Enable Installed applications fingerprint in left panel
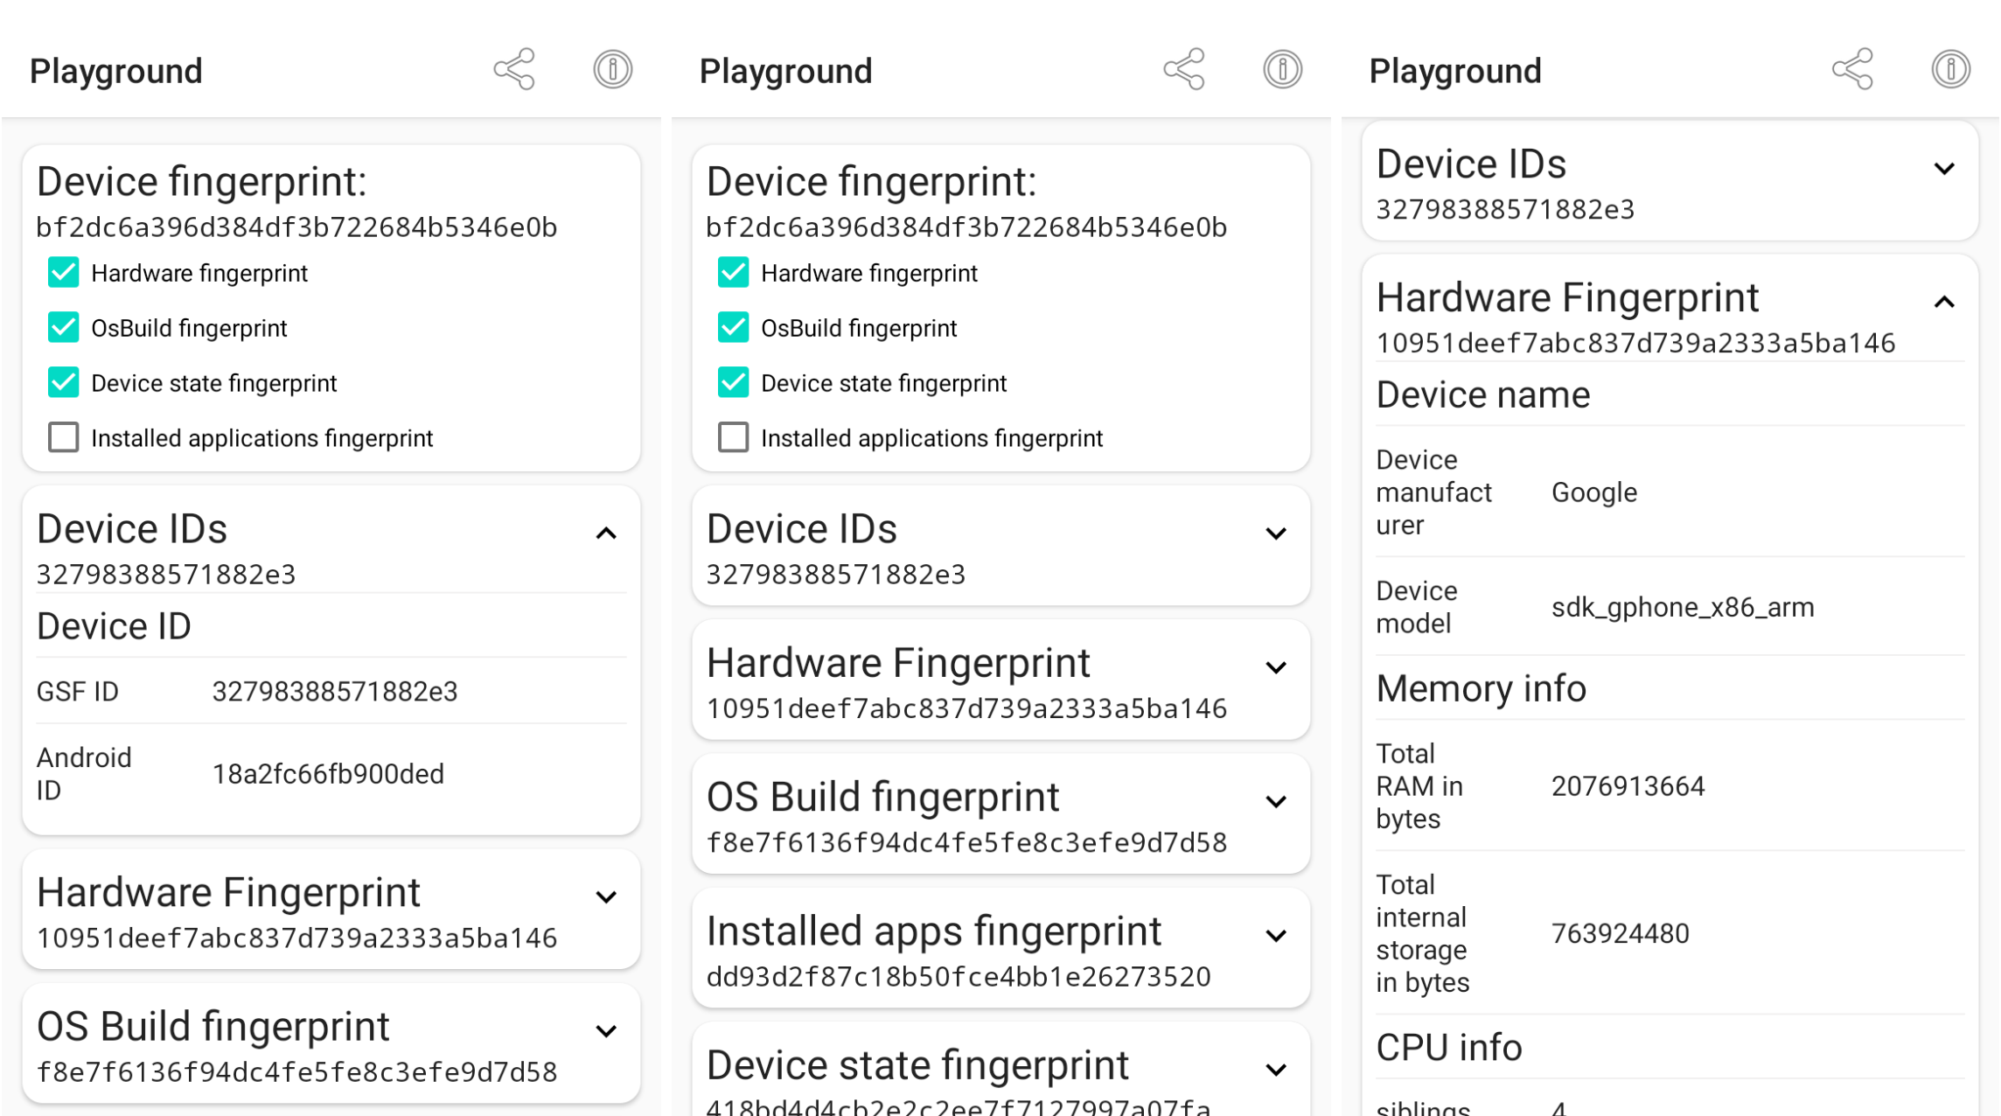 tap(63, 437)
